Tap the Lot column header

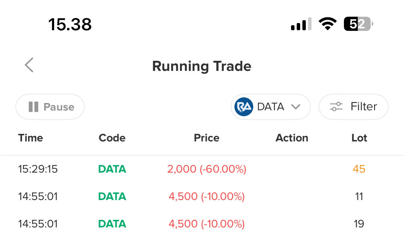click(359, 138)
